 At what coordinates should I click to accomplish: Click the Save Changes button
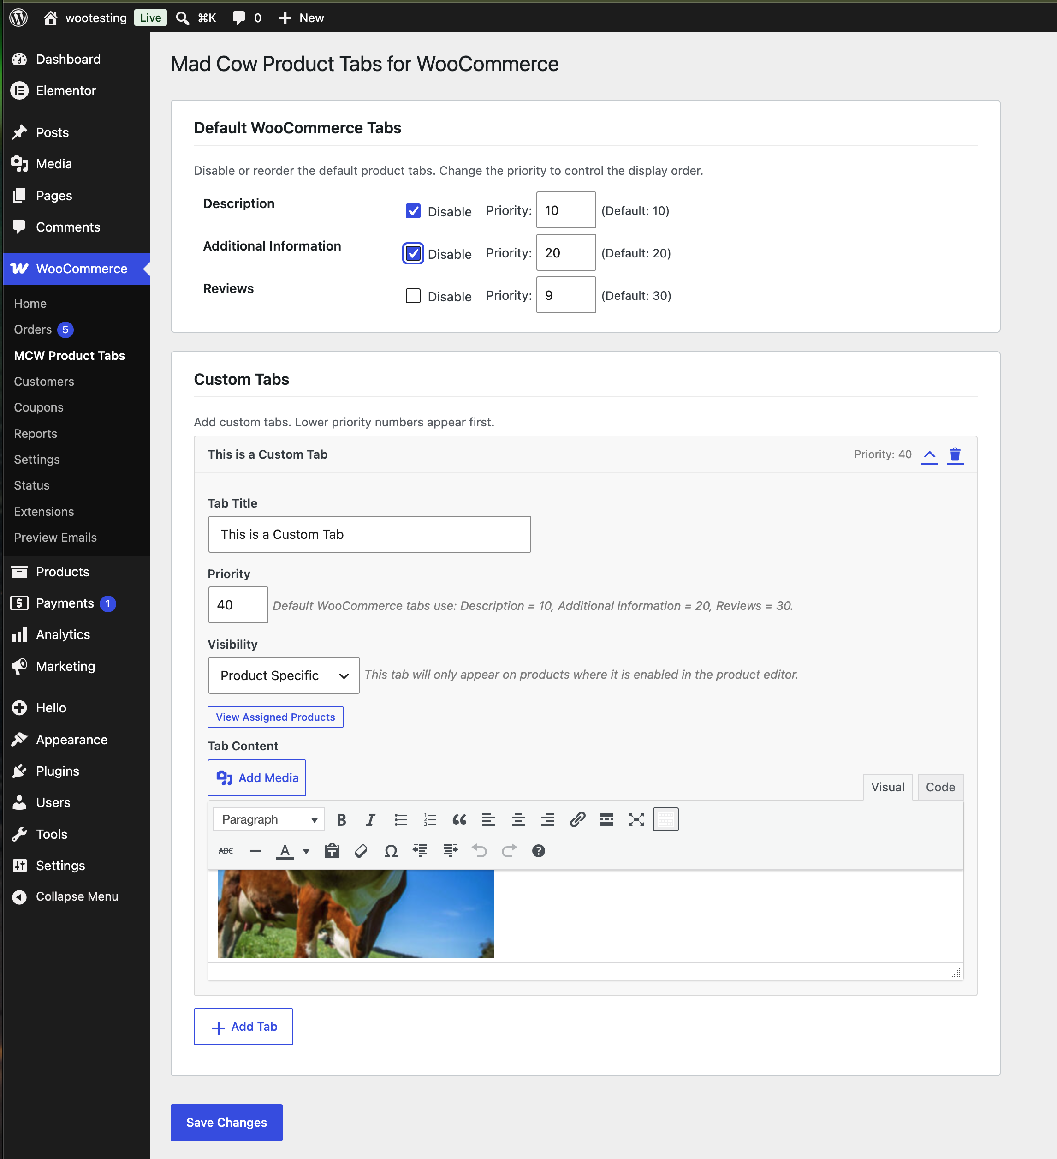tap(226, 1122)
